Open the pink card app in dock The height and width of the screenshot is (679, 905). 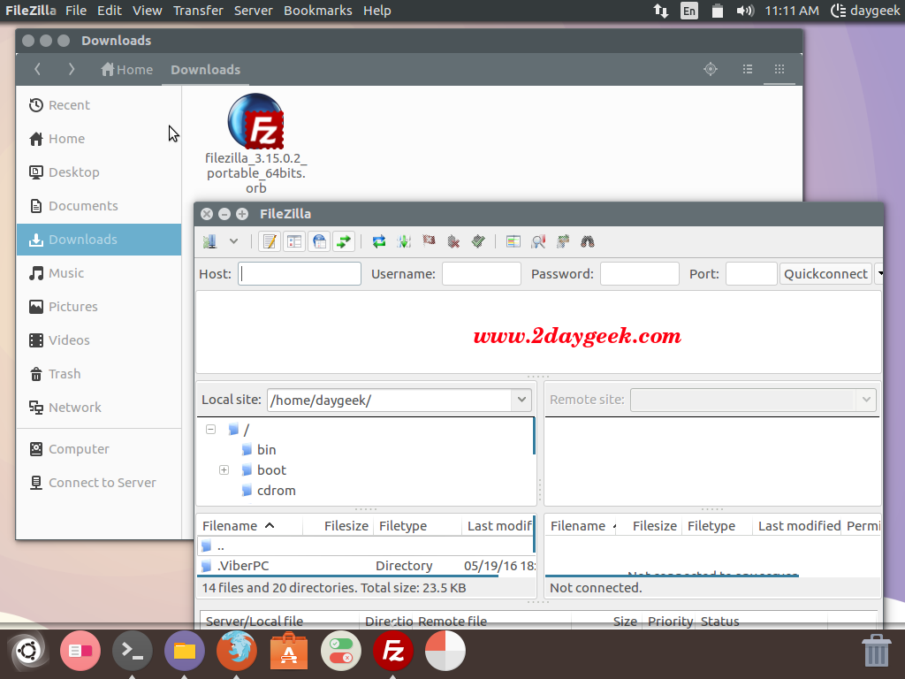click(x=80, y=652)
